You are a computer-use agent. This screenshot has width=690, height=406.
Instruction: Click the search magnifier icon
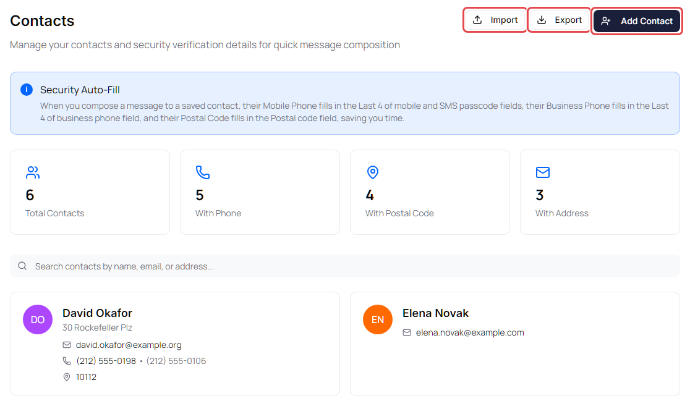coord(22,266)
